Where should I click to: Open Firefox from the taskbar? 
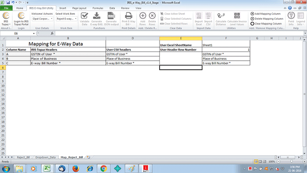[76, 169]
